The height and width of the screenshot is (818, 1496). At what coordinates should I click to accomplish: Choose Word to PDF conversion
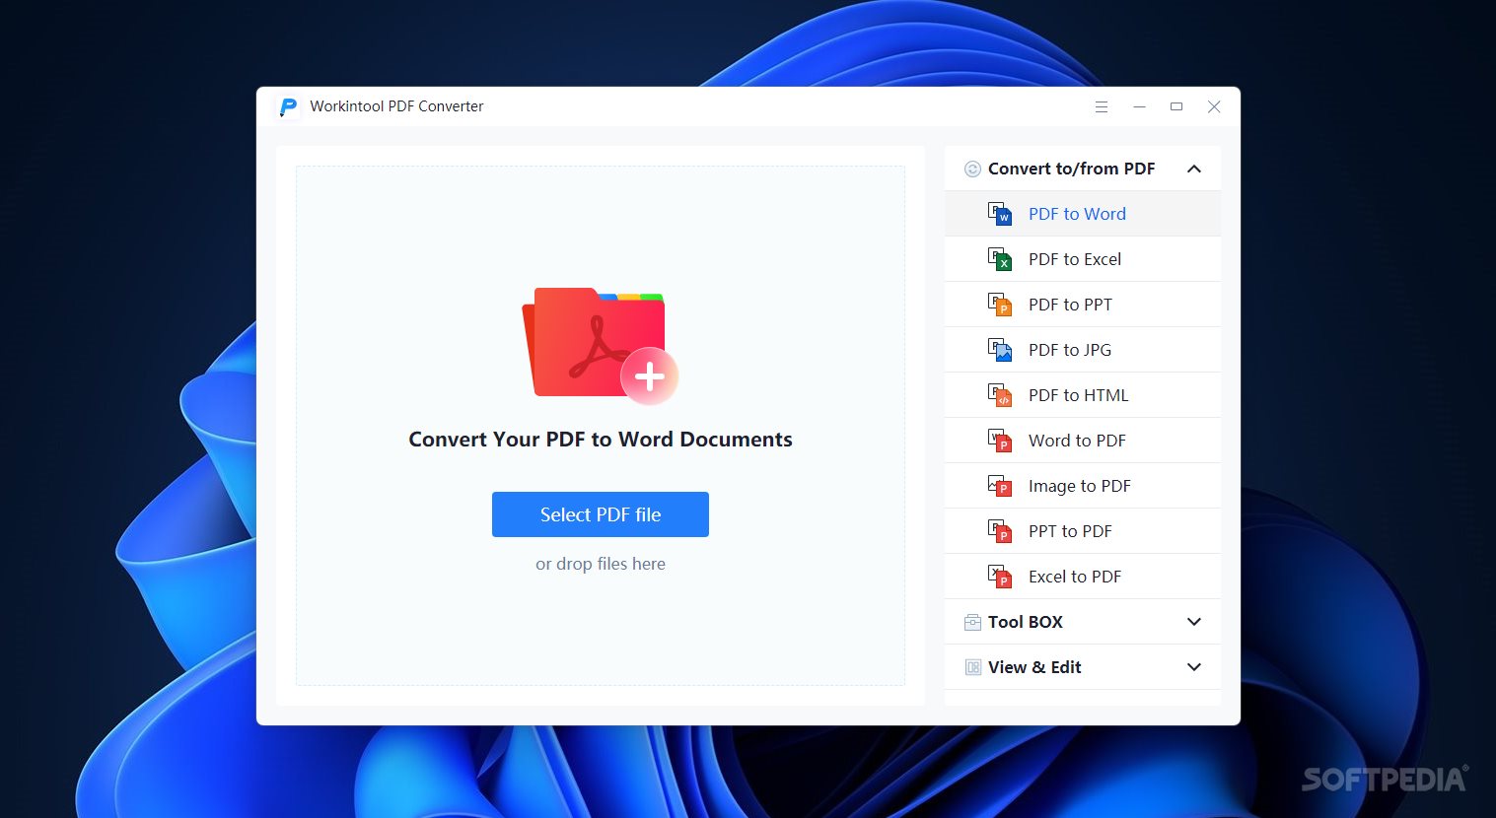[x=1083, y=441]
